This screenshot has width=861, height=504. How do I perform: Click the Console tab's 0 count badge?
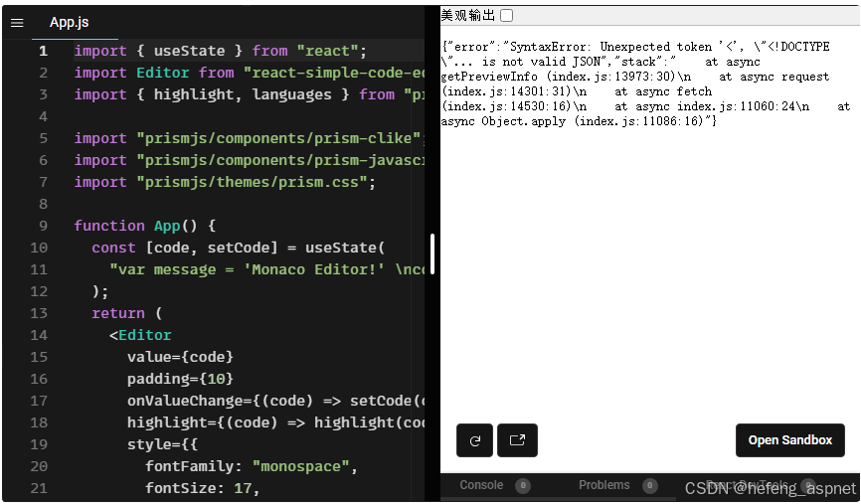pyautogui.click(x=523, y=485)
